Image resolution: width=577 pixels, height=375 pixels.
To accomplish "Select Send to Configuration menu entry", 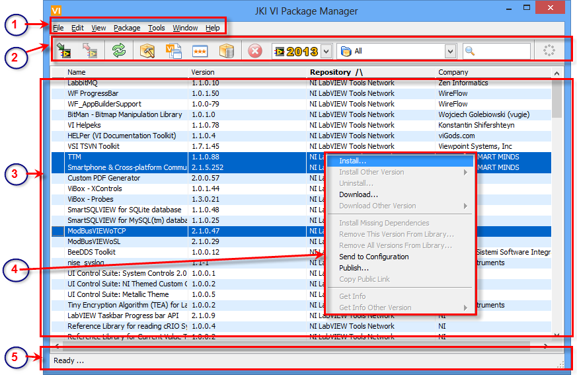I will coord(373,257).
